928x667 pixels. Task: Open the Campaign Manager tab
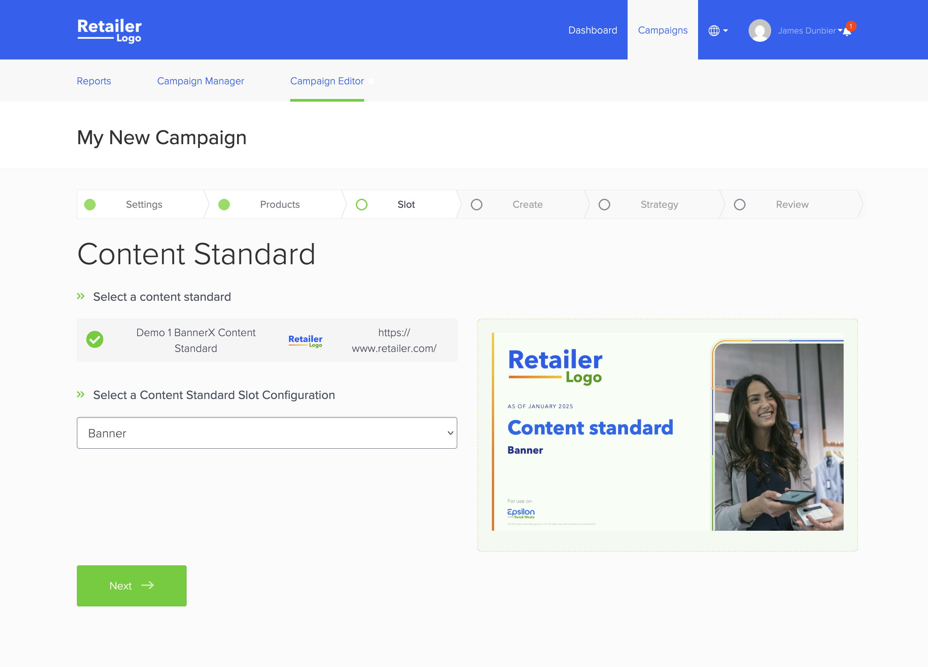pyautogui.click(x=201, y=81)
